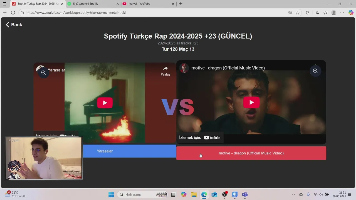Open the volume speaker tray icon

click(321, 194)
